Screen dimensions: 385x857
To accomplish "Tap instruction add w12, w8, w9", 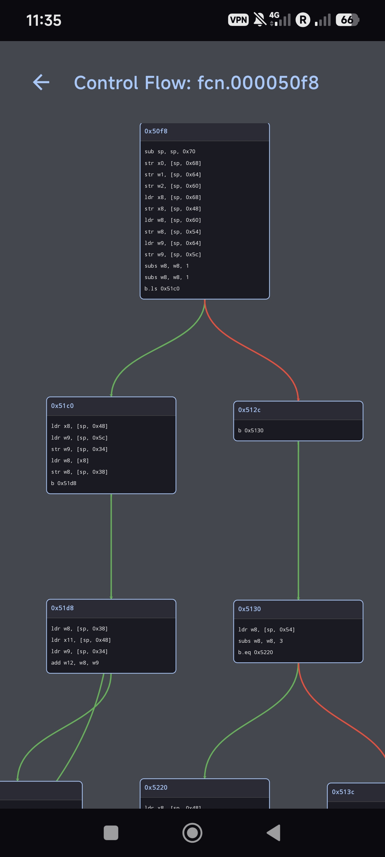I will (x=75, y=663).
